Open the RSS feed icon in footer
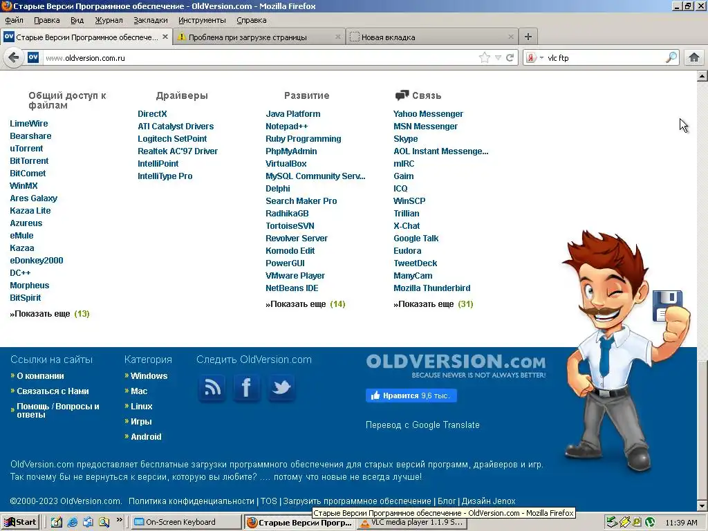Image resolution: width=708 pixels, height=531 pixels. [x=212, y=387]
